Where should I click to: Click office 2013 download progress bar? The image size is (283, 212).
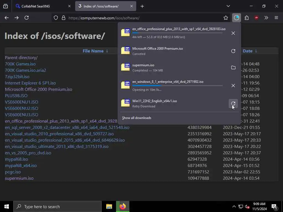click(x=177, y=33)
